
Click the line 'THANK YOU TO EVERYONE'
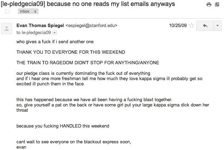pos(71,52)
